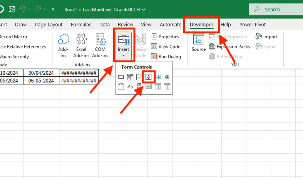The width and height of the screenshot is (303, 178).
Task: Choose the Spin Button form control
Action: (148, 77)
